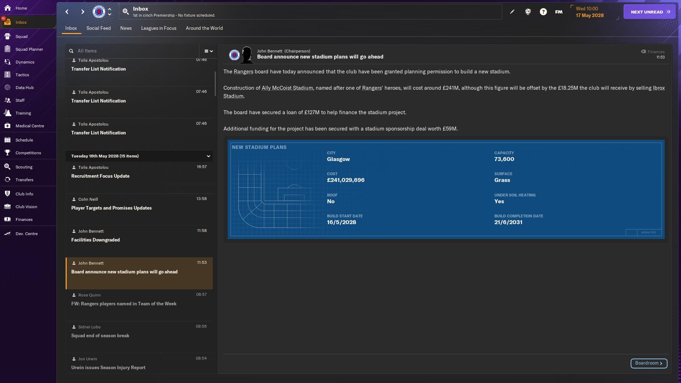Screen dimensions: 681x383
Task: Select the Inbox tab
Action: click(71, 28)
